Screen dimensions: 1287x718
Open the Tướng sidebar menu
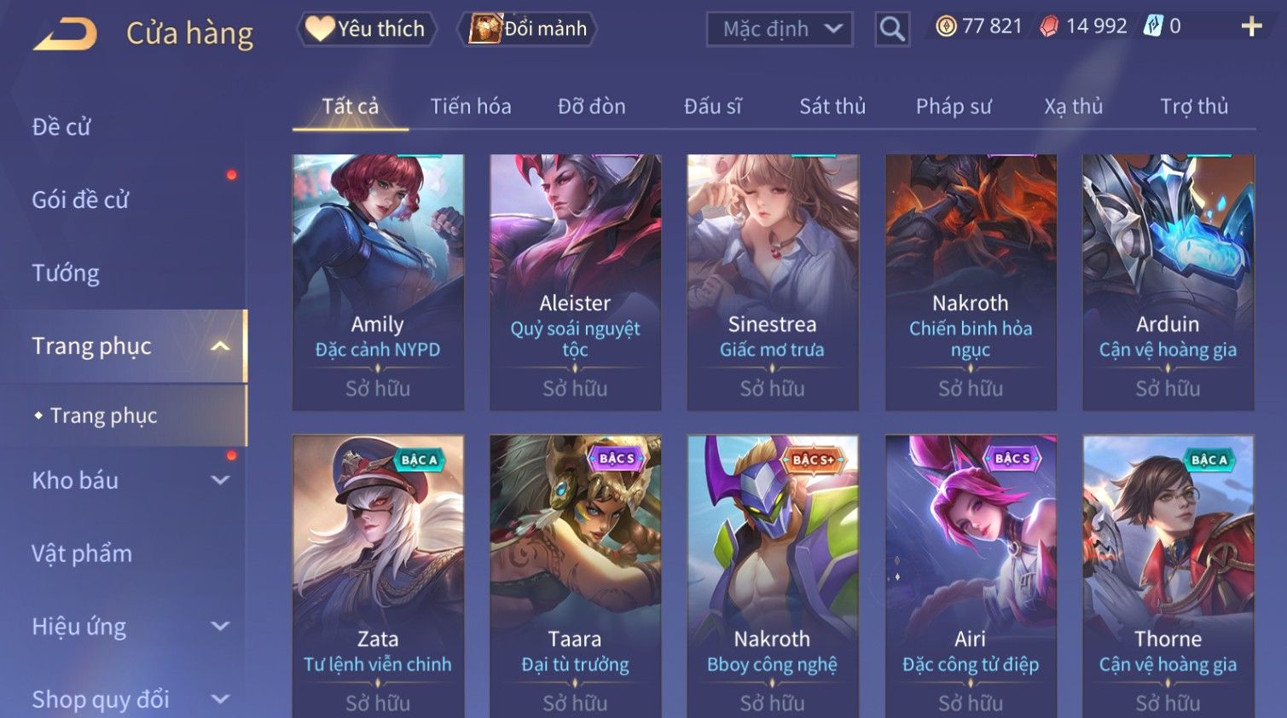66,274
